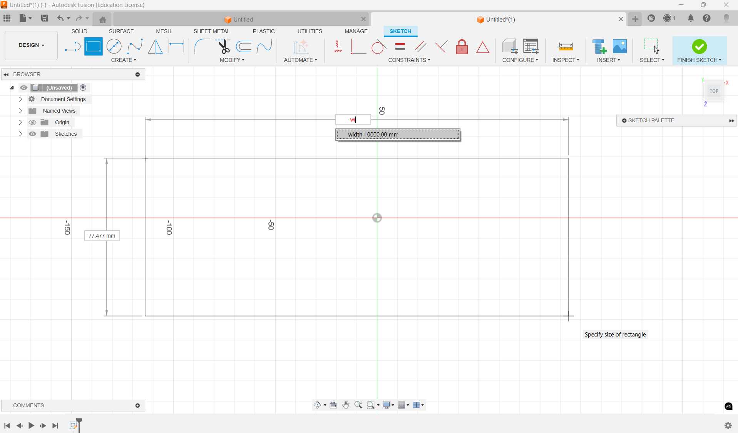Open the CONSTRAINTS dropdown menu
The width and height of the screenshot is (738, 433).
tap(409, 60)
